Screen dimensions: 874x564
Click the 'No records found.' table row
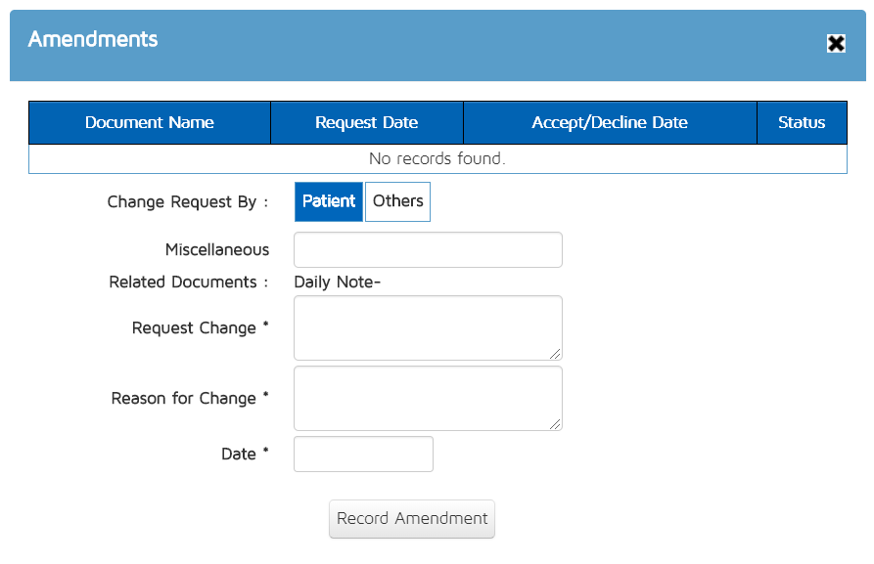437,158
